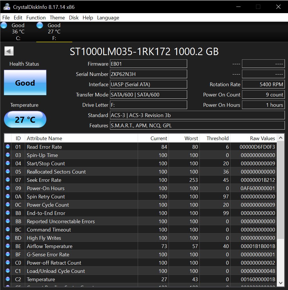The height and width of the screenshot is (290, 288).
Task: Click the Good health status button
Action: tap(25, 83)
